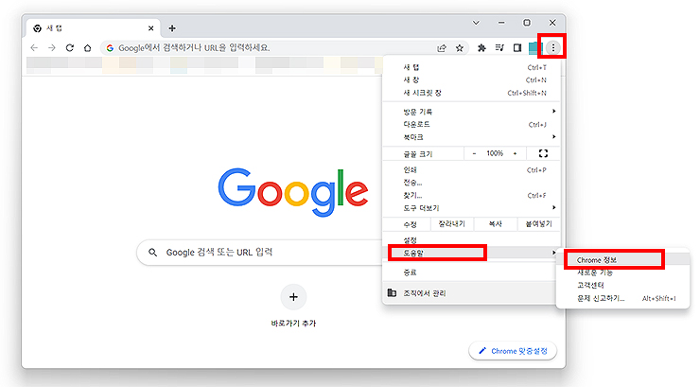The image size is (700, 387).
Task: Open the home page icon
Action: 87,47
